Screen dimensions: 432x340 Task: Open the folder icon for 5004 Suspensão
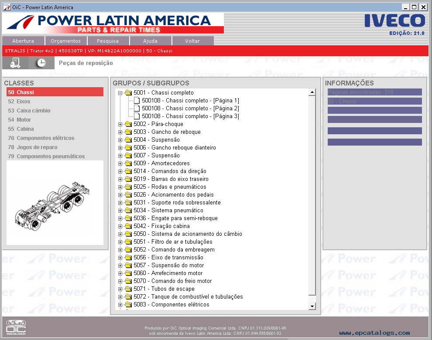tap(128, 140)
